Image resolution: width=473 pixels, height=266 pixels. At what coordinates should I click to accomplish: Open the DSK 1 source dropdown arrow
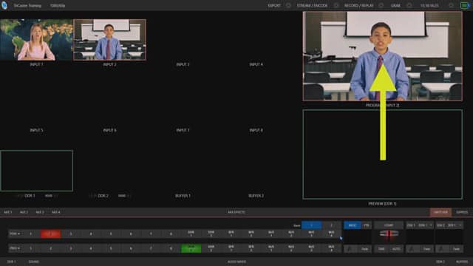coord(430,225)
